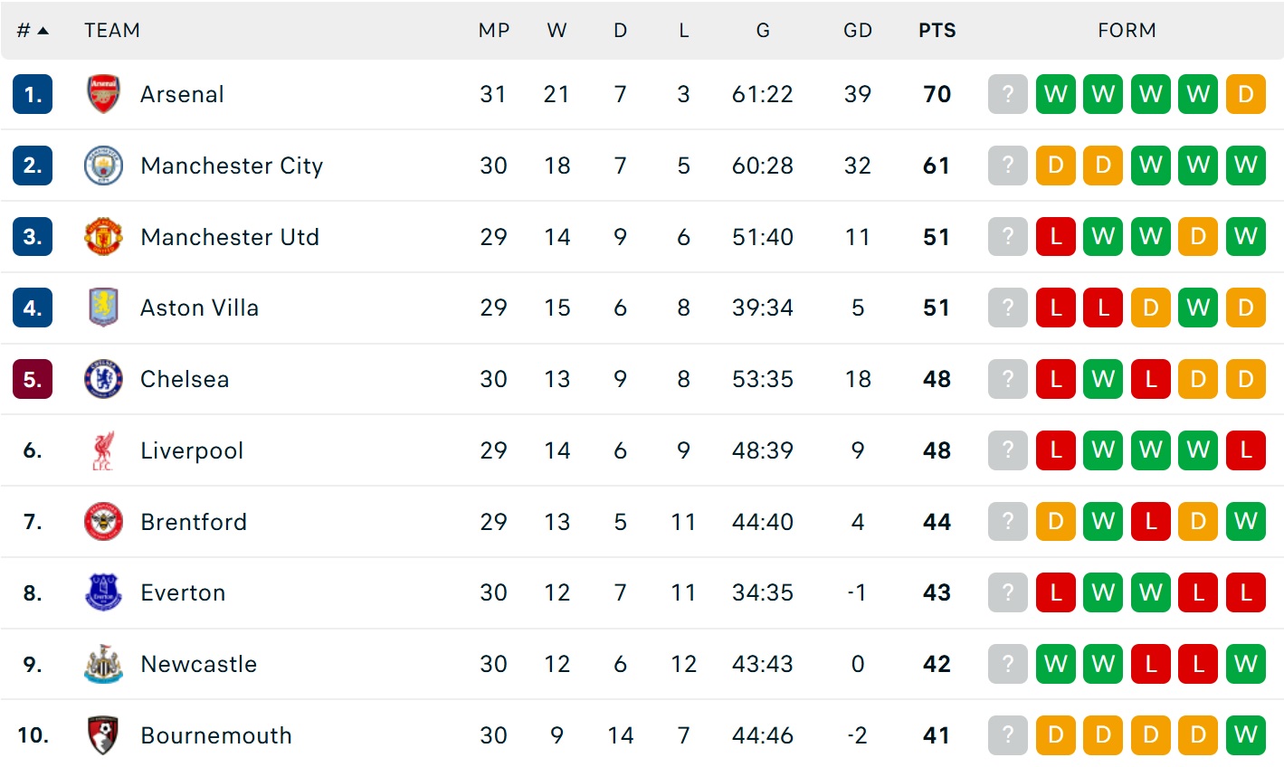Click the Brentford bee crest icon
This screenshot has height=767, width=1284.
coord(103,522)
